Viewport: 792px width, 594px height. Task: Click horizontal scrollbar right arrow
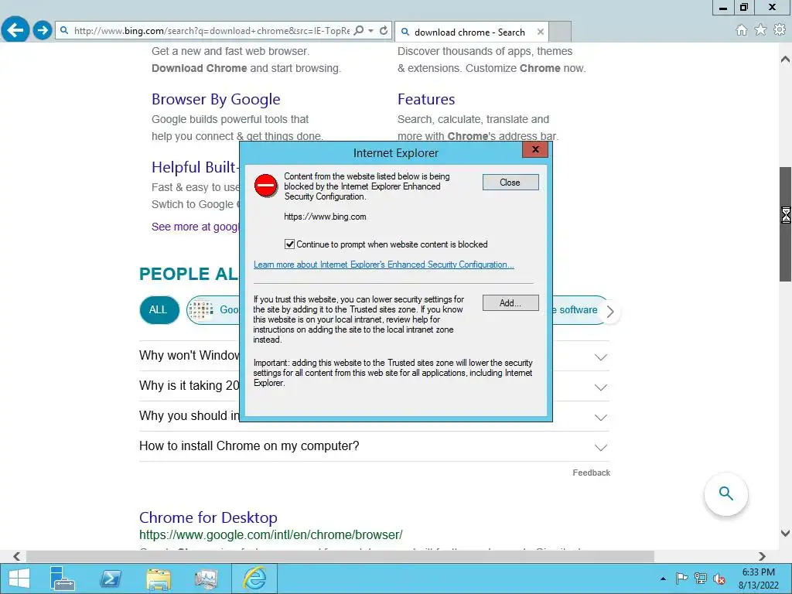click(762, 556)
